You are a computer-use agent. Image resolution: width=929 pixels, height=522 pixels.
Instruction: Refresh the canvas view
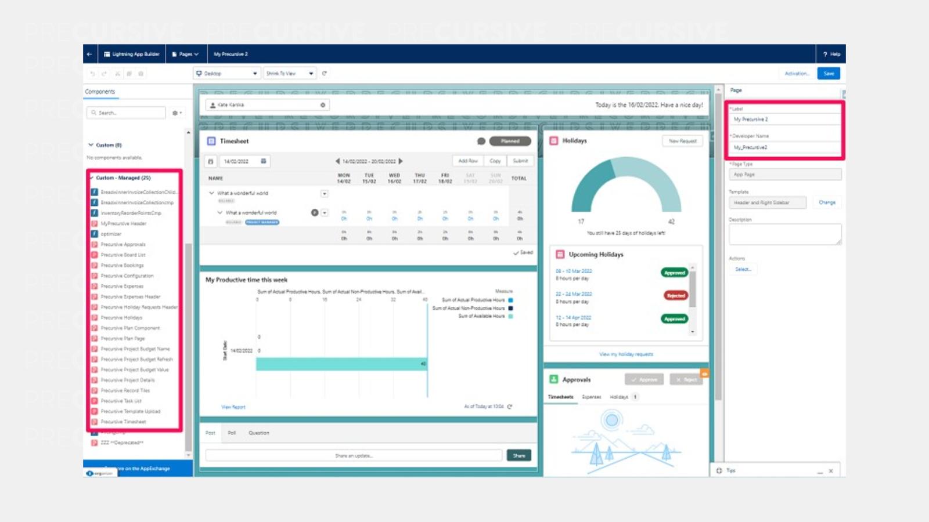[325, 74]
